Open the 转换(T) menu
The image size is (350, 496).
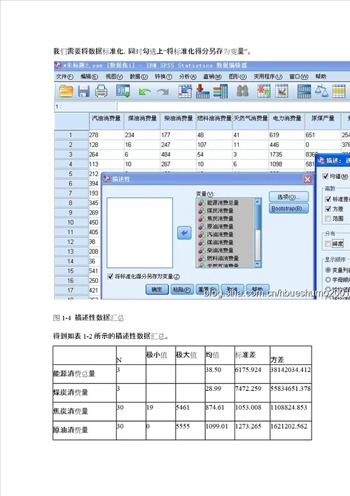164,76
